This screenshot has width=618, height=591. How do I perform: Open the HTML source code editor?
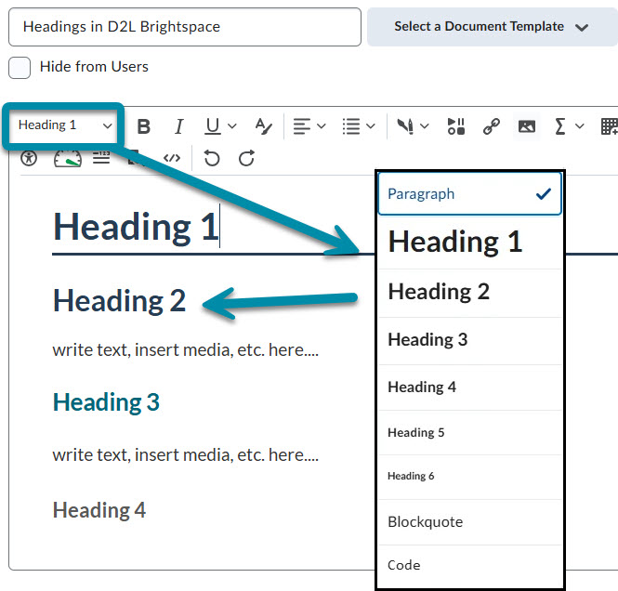pos(172,158)
